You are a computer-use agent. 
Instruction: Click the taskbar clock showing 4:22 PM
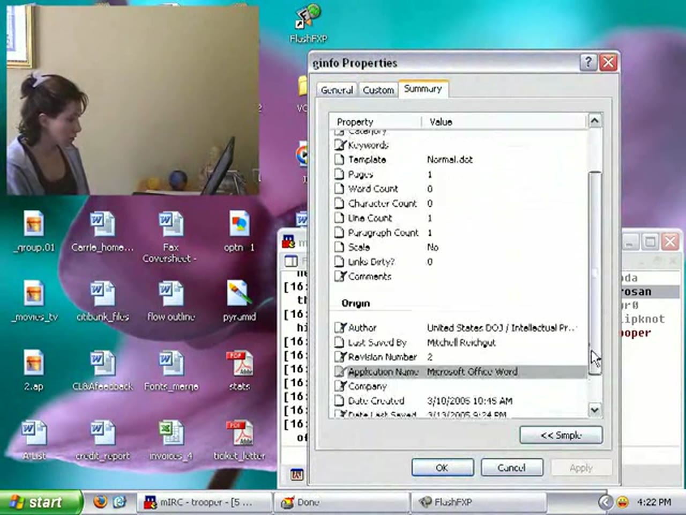click(654, 502)
